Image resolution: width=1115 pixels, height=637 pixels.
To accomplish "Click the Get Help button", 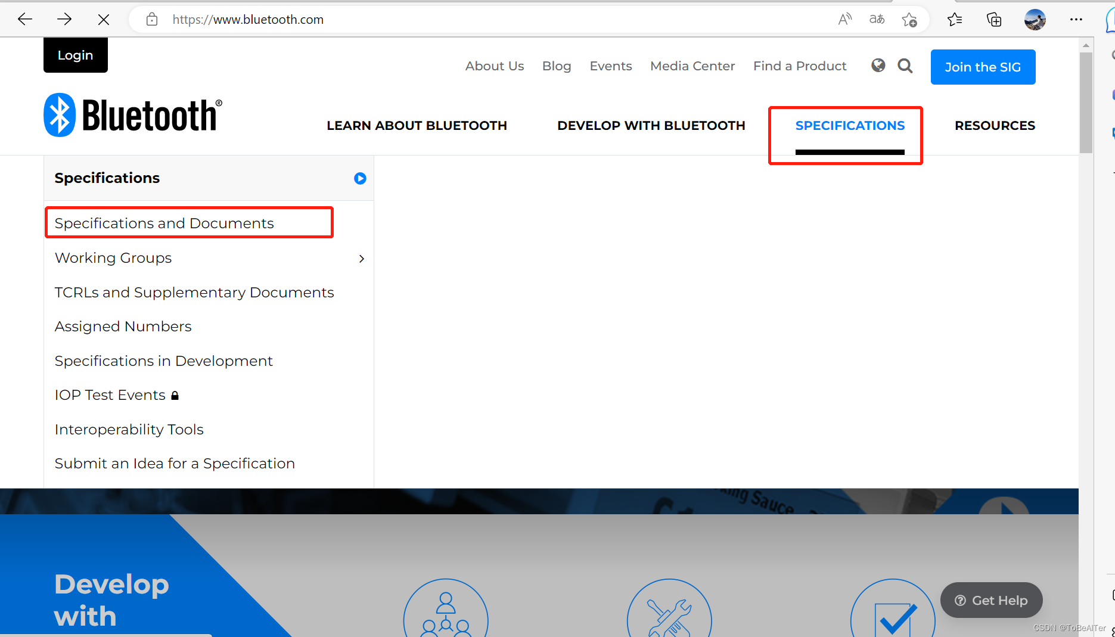I will click(992, 600).
